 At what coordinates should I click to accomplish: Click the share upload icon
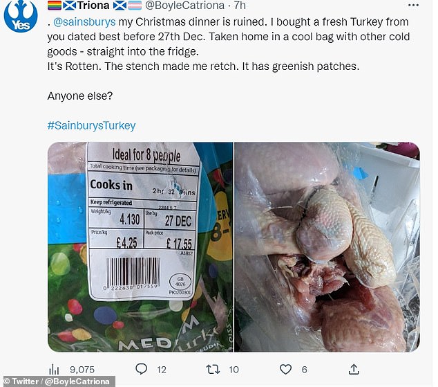coord(354,370)
